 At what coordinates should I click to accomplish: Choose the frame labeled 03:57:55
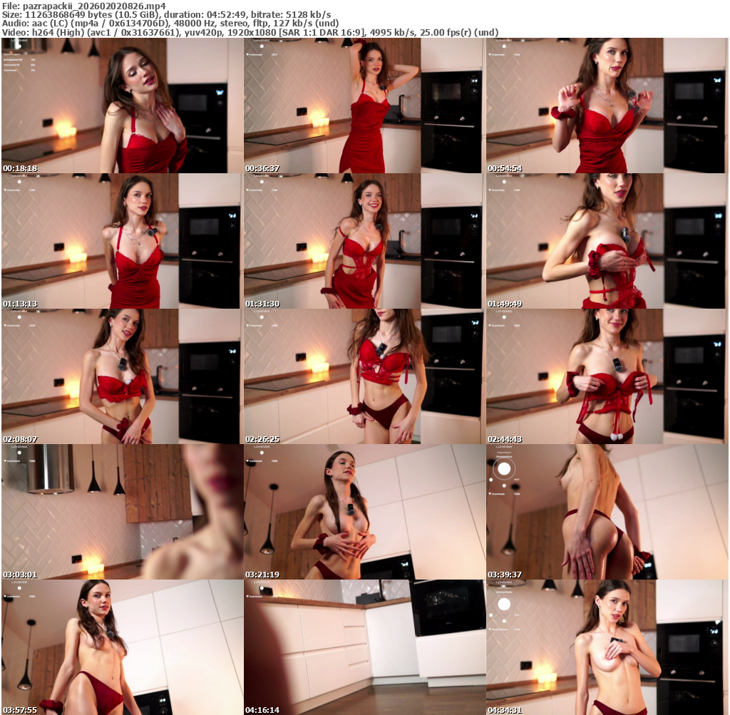(123, 647)
